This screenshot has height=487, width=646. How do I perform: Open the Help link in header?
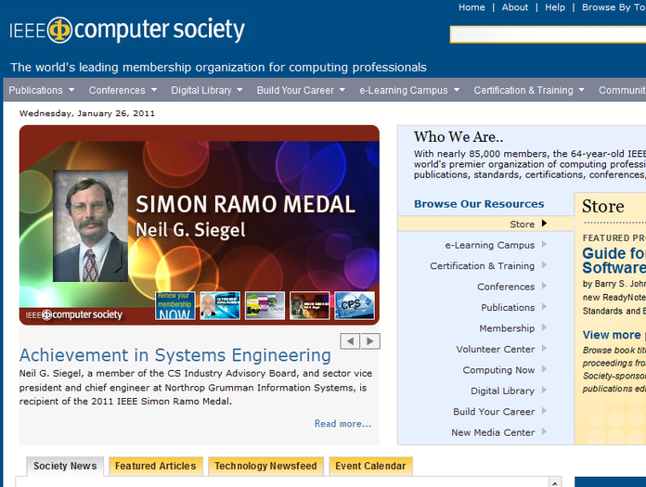click(555, 7)
